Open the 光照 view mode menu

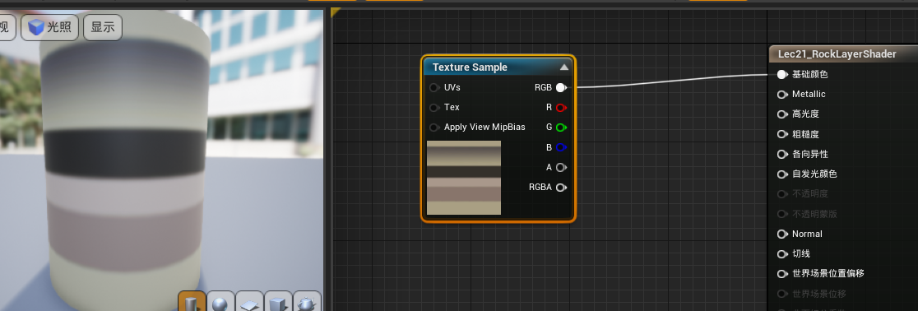click(49, 27)
